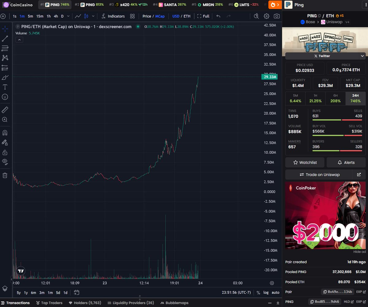Open the Transactions tab
Screen dimensions: 368x307
[15, 303]
